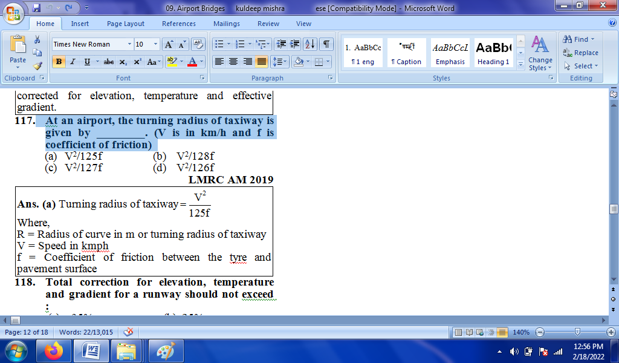The height and width of the screenshot is (363, 619).
Task: Switch to Draft view in status bar
Action: (x=502, y=332)
